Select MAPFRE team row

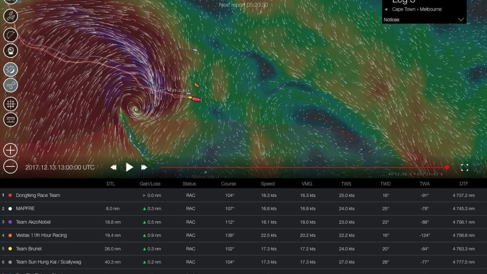click(x=243, y=209)
